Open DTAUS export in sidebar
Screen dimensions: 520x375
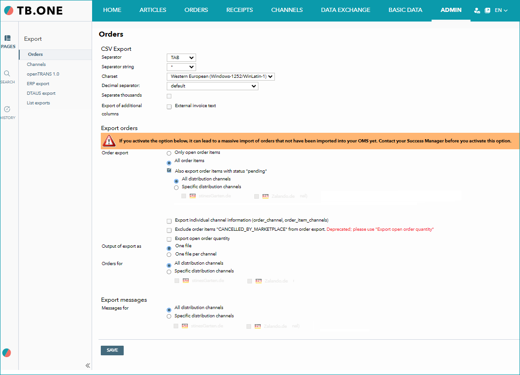[x=41, y=93]
